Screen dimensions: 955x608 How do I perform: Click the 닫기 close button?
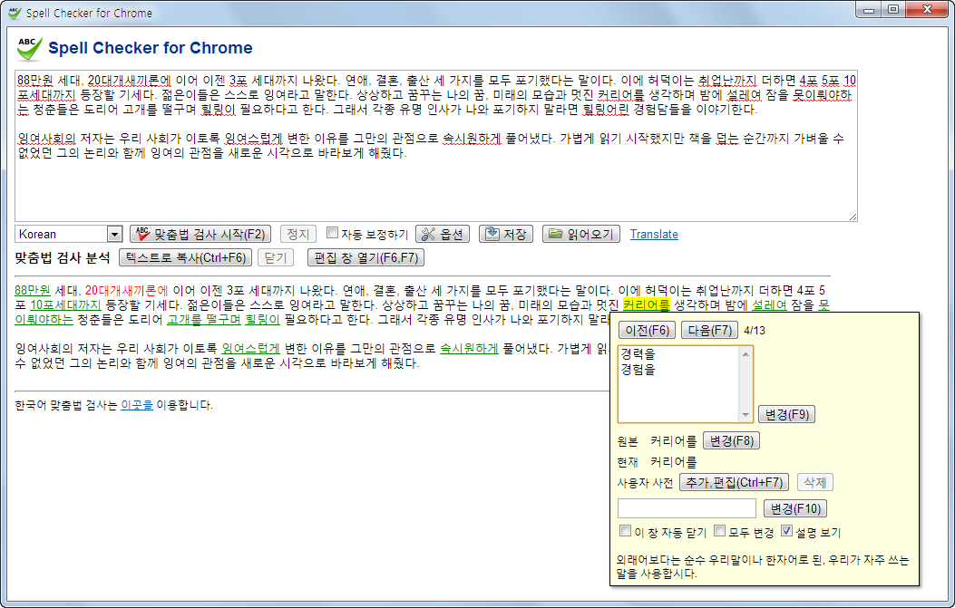click(276, 258)
